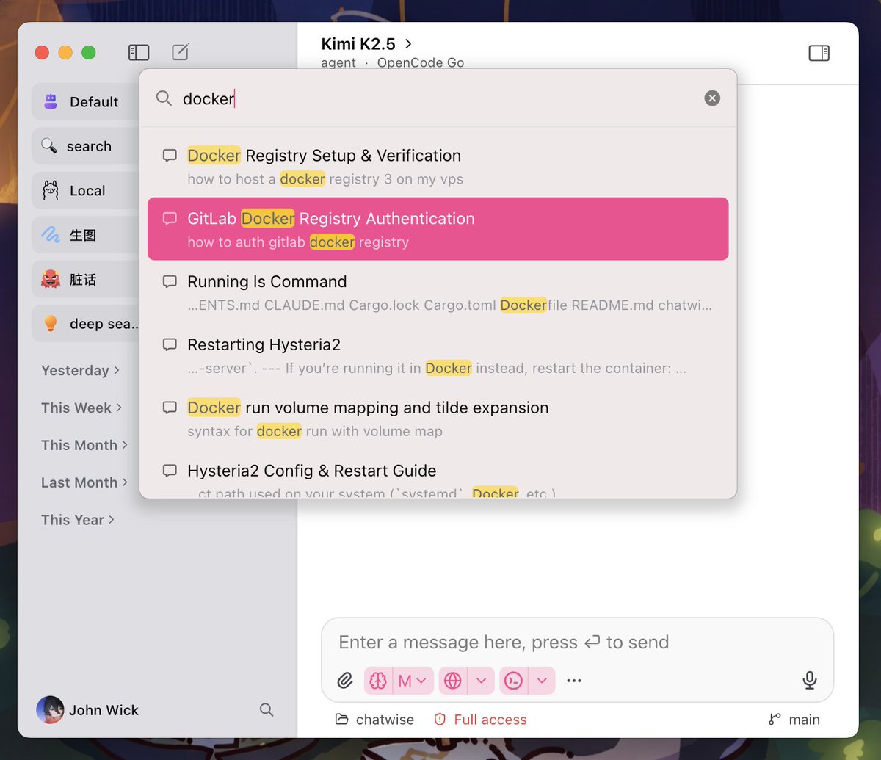Image resolution: width=881 pixels, height=760 pixels.
Task: Open the chatwise folder selector
Action: [x=374, y=720]
